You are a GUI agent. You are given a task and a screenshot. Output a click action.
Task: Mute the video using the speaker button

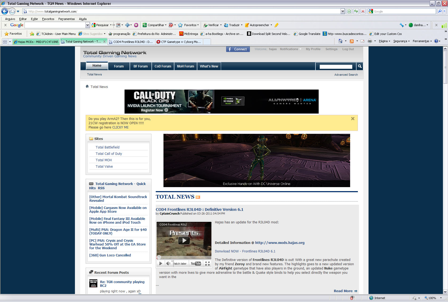pos(168,264)
